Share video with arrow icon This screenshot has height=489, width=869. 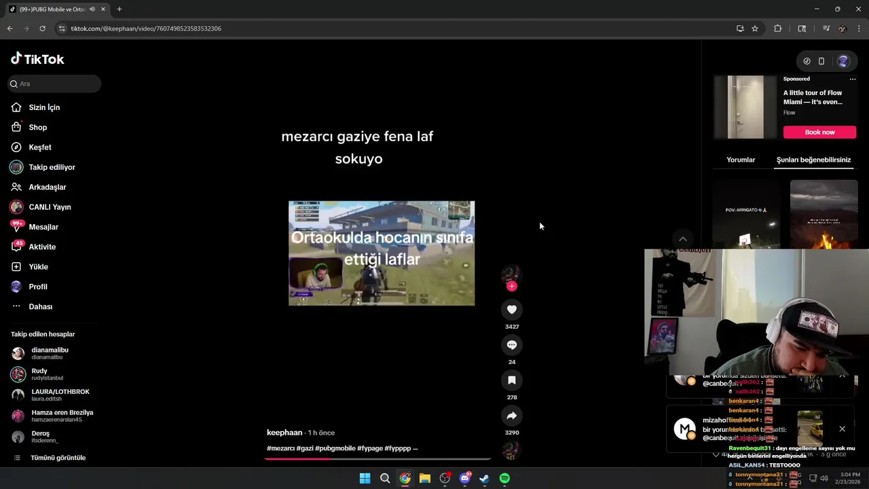pyautogui.click(x=512, y=416)
